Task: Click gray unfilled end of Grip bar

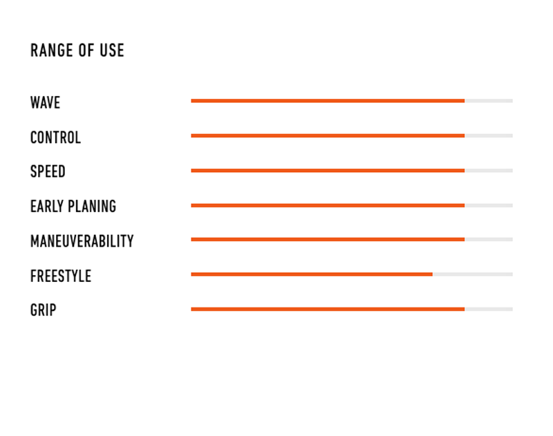Action: point(489,309)
